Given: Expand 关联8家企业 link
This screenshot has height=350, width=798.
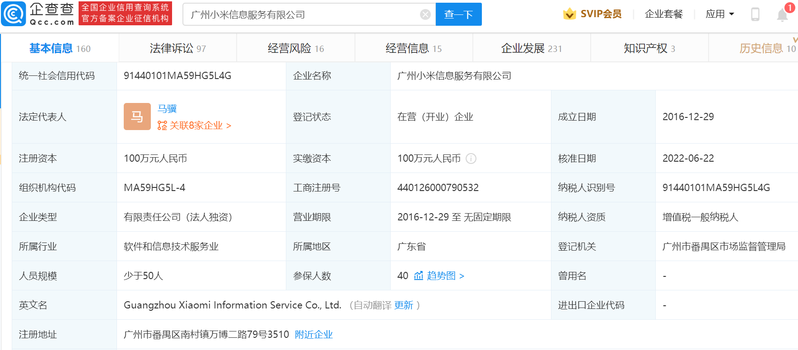Looking at the screenshot, I should 200,126.
